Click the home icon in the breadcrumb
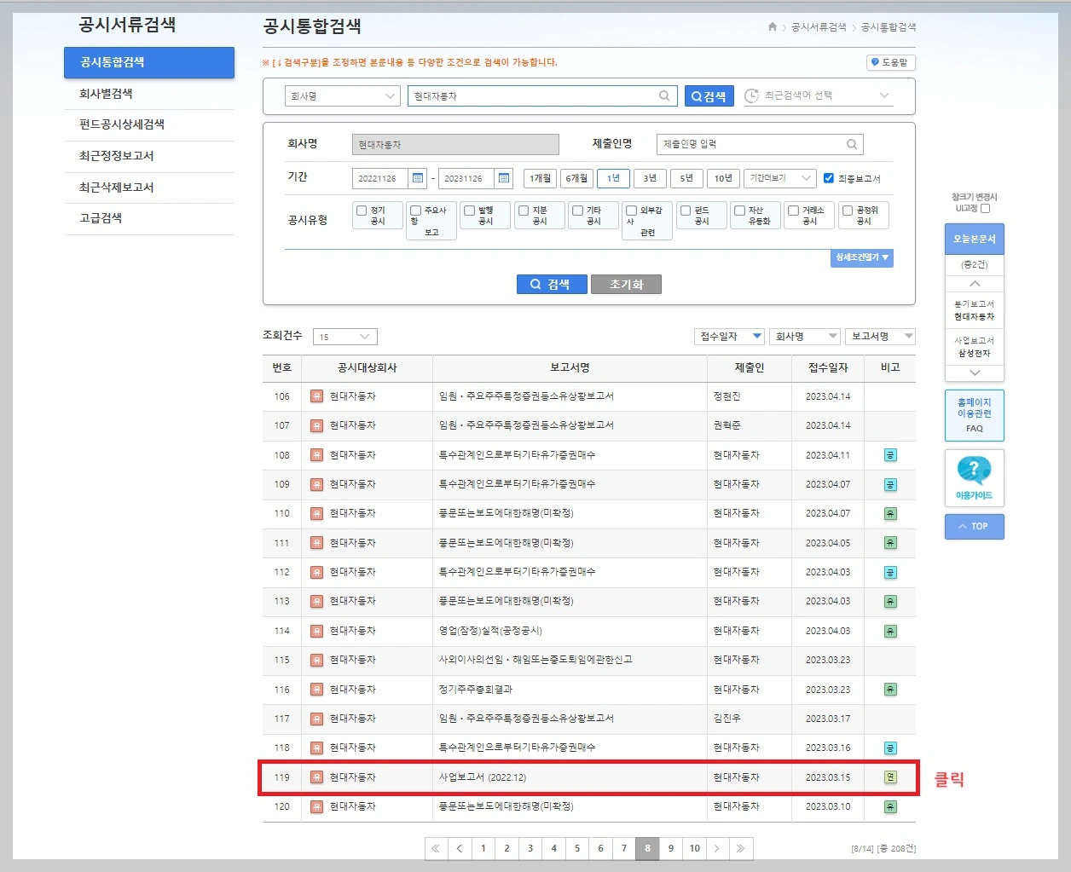 click(x=773, y=27)
